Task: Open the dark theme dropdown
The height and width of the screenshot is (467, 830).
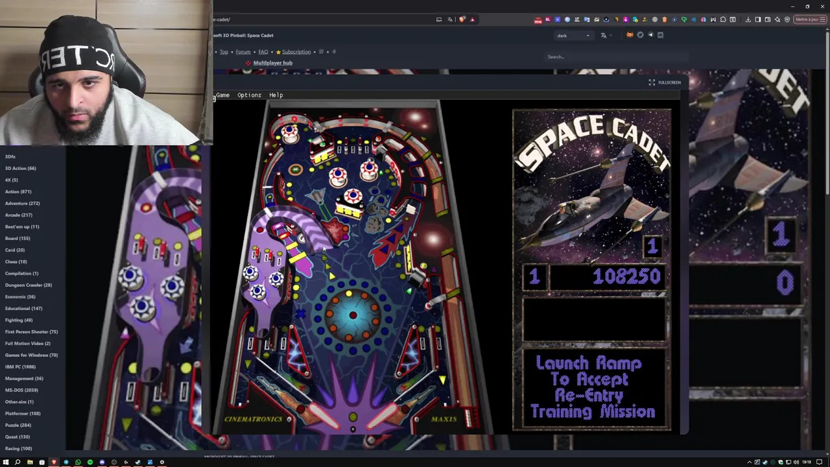Action: 573,36
